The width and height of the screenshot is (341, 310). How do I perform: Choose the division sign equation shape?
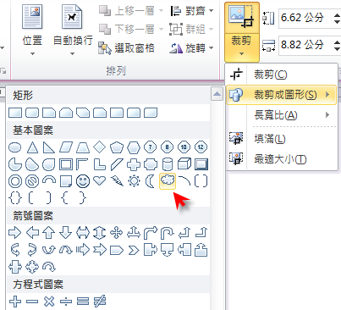(66, 302)
